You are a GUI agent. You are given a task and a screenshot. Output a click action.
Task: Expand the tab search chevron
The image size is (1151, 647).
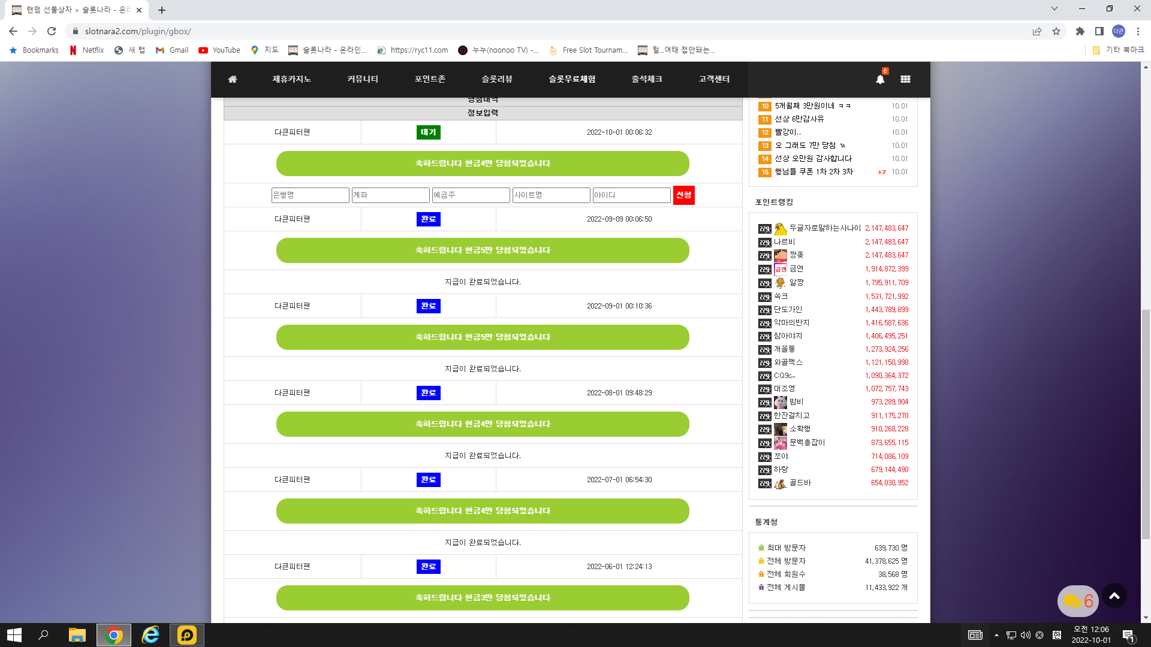1054,9
